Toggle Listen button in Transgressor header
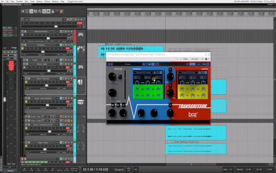The image size is (276, 173). coord(199,64)
